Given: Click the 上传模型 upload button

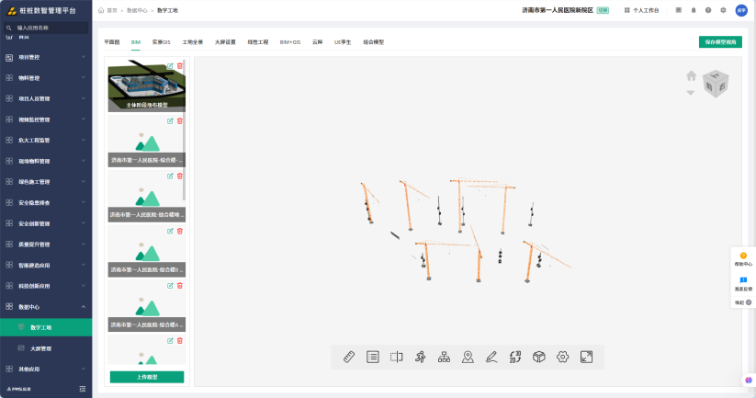Looking at the screenshot, I should 147,377.
